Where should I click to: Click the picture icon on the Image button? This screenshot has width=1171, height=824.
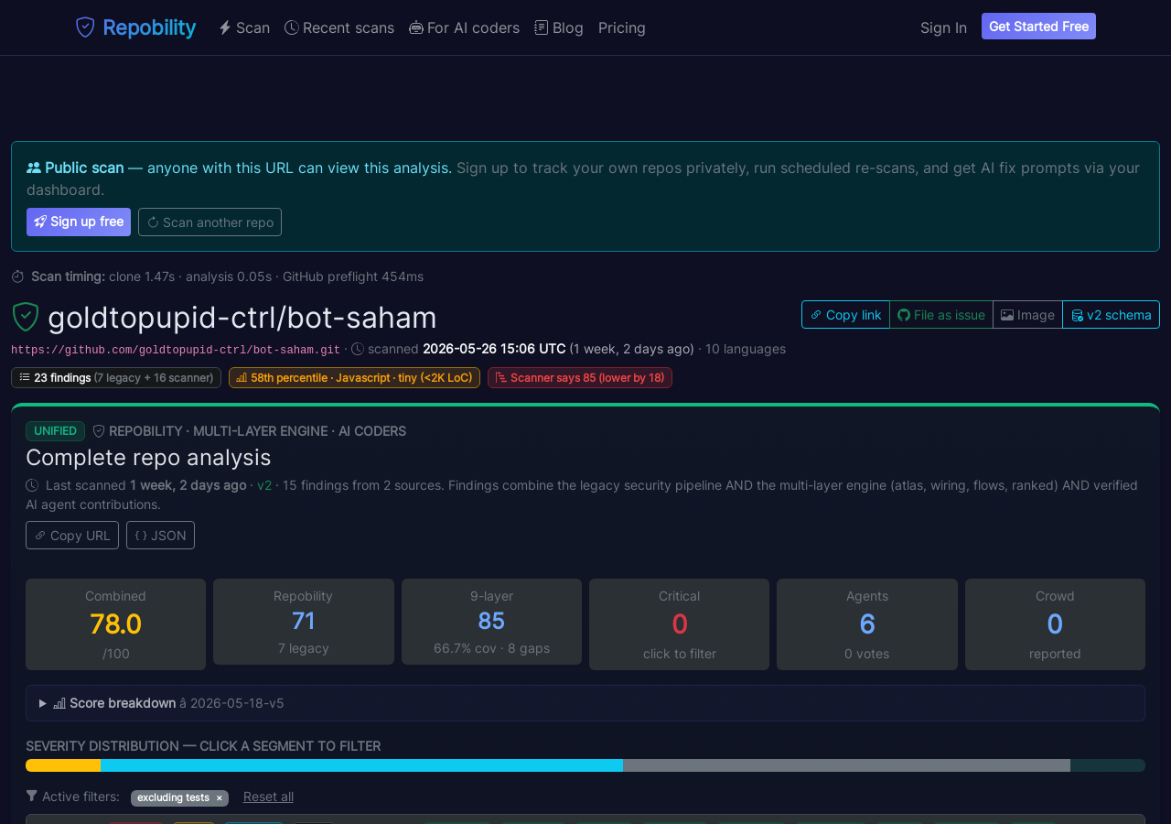coord(1007,315)
